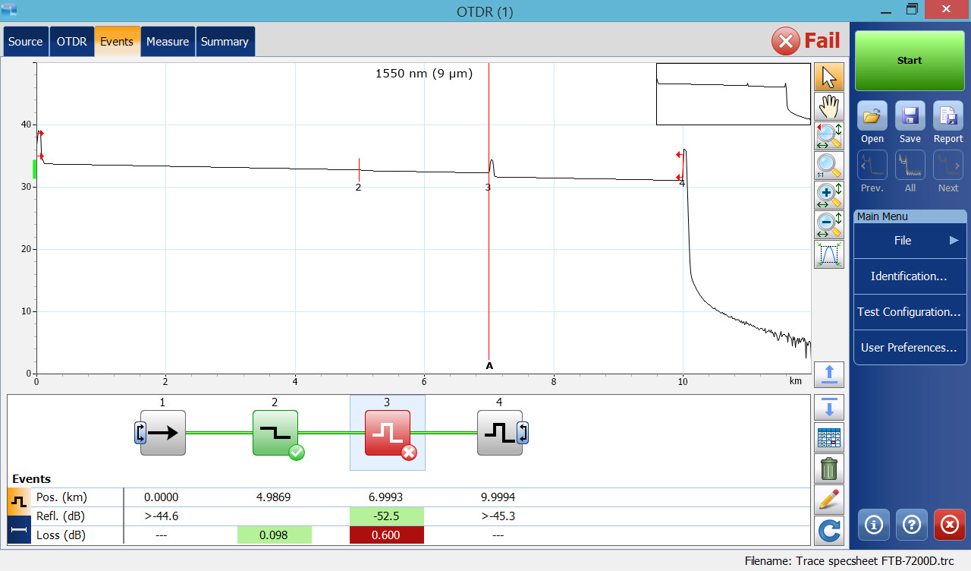Select event 4 end-of-fiber icon
Screen dimensions: 971x571
tap(500, 433)
